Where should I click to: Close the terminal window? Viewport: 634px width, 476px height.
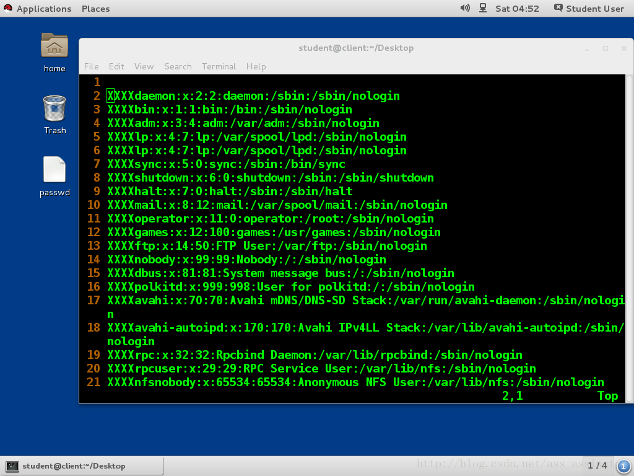tap(624, 48)
